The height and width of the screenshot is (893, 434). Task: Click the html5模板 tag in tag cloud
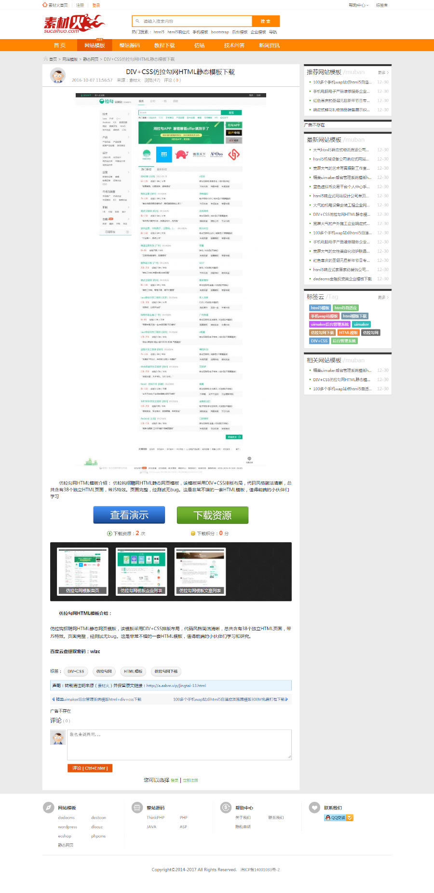click(320, 308)
